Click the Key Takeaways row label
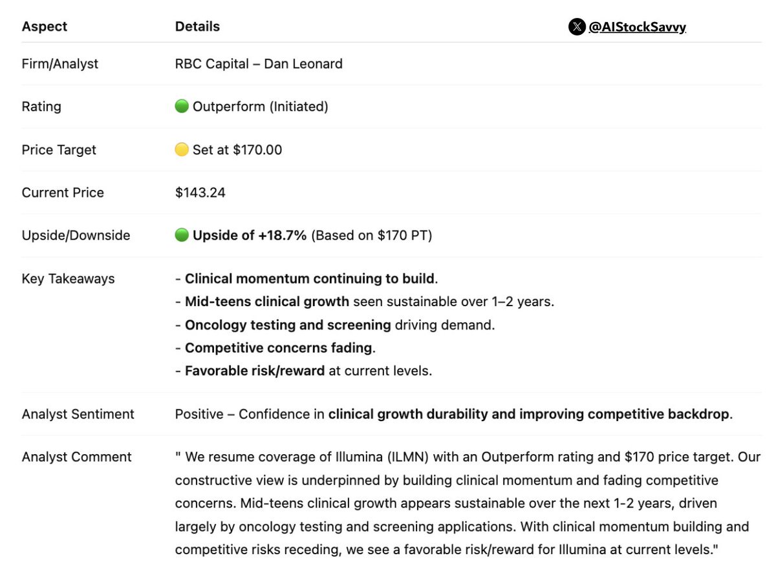776x582 pixels. pyautogui.click(x=69, y=278)
